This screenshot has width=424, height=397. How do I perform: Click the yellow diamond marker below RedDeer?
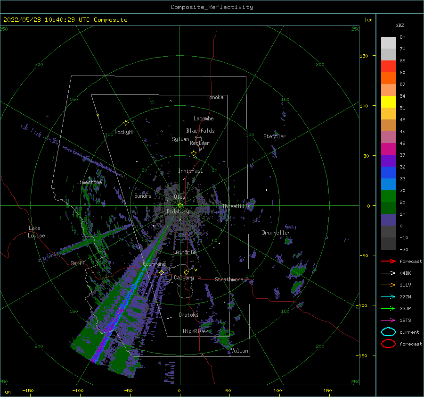coord(194,153)
